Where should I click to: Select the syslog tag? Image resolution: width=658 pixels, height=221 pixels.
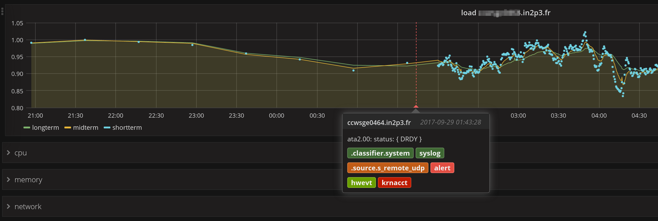click(x=430, y=153)
